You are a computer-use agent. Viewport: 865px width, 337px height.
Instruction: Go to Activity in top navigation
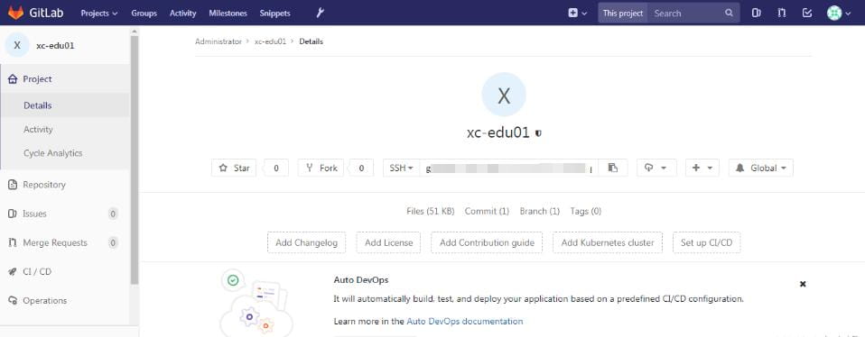pos(182,14)
